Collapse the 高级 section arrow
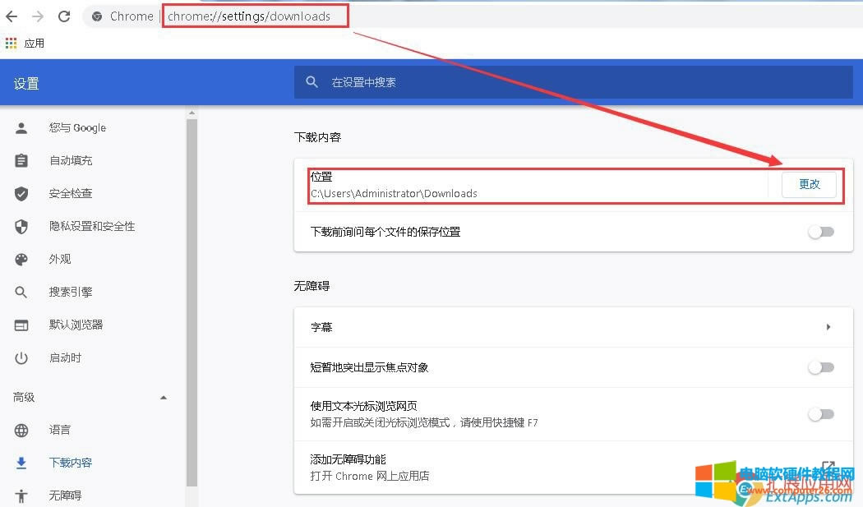The width and height of the screenshot is (863, 507). (163, 398)
